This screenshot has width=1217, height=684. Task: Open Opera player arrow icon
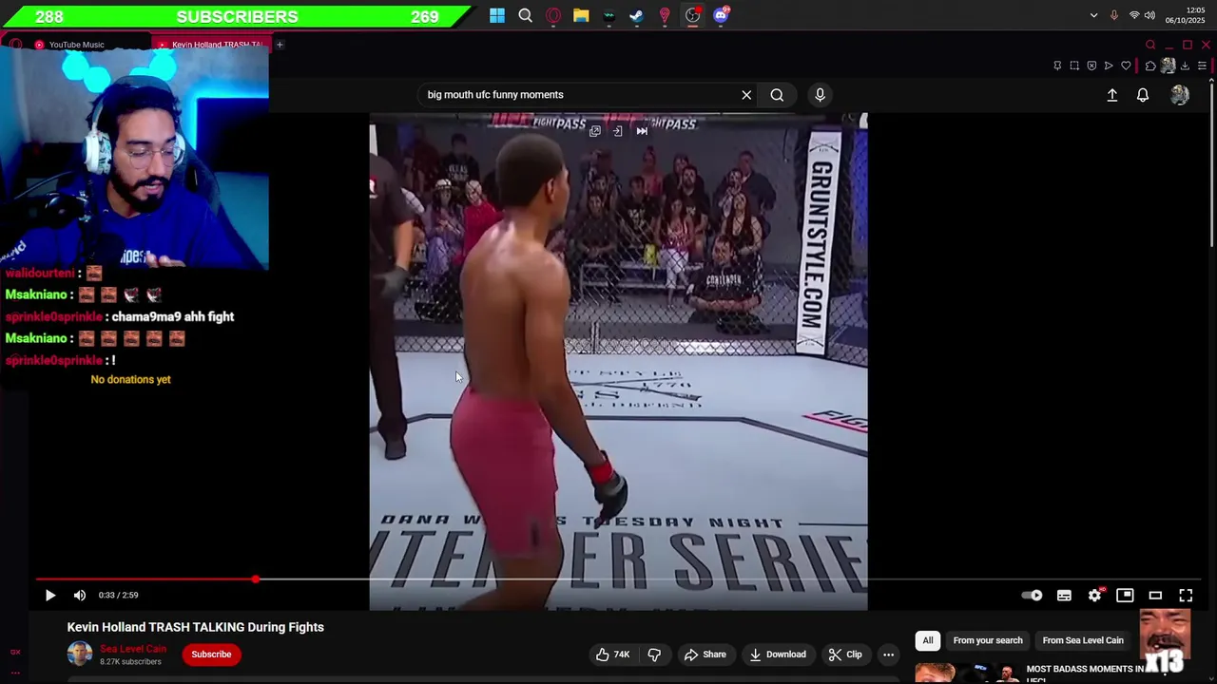pos(1109,66)
